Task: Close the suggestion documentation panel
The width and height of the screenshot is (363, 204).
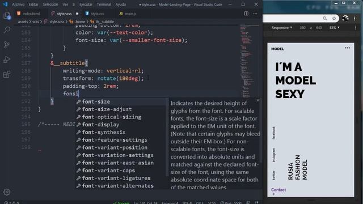Action: tap(258, 100)
